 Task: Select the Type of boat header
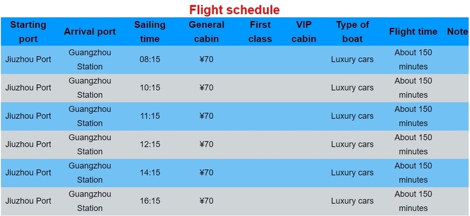click(352, 31)
